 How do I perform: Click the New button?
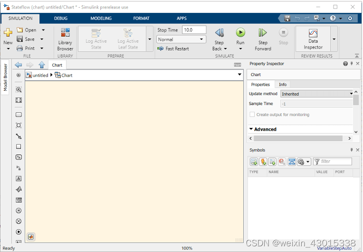[x=8, y=36]
